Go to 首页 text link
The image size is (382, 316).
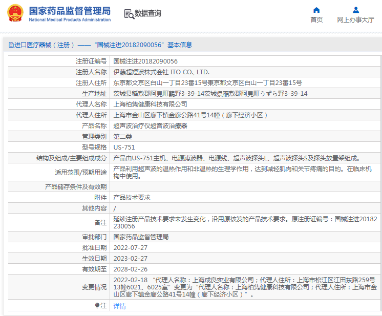pyautogui.click(x=316, y=20)
